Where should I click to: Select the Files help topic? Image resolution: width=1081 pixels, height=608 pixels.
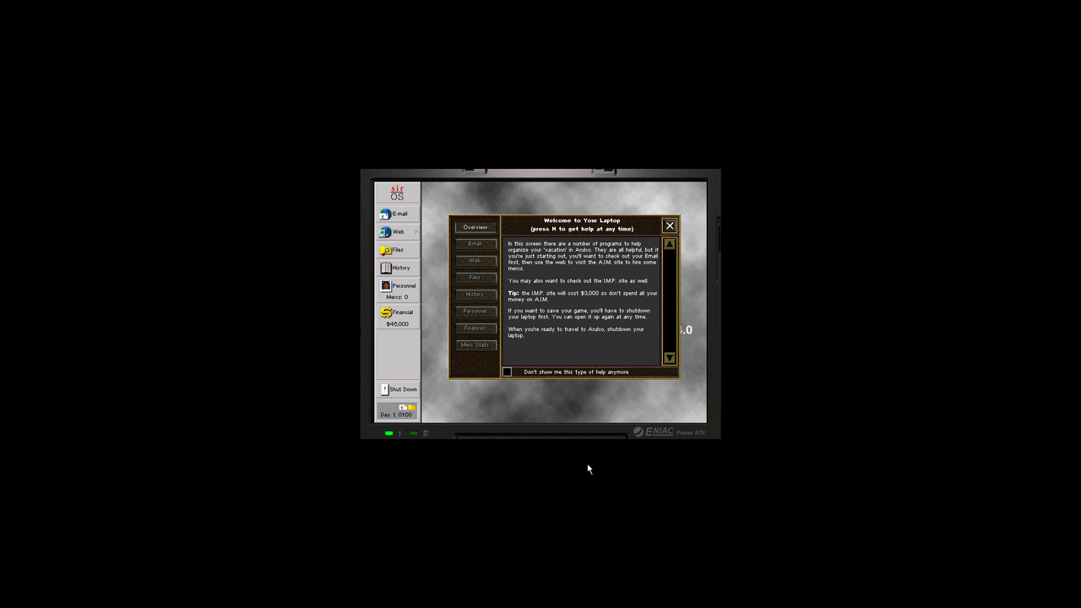475,278
